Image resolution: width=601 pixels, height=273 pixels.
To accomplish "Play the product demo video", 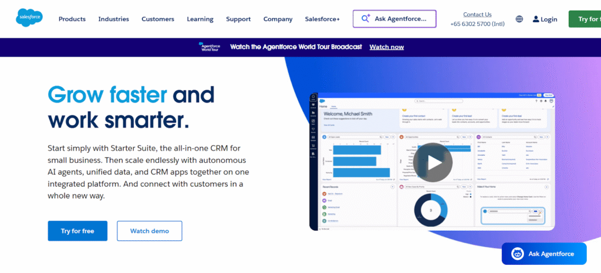I will (x=433, y=162).
